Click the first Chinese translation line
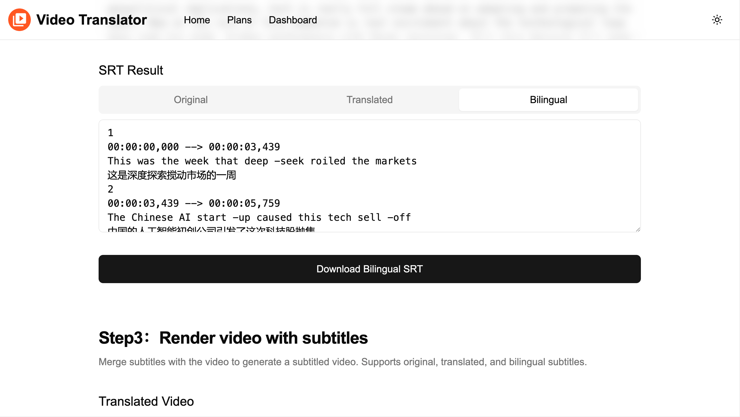The image size is (740, 417). click(x=172, y=175)
